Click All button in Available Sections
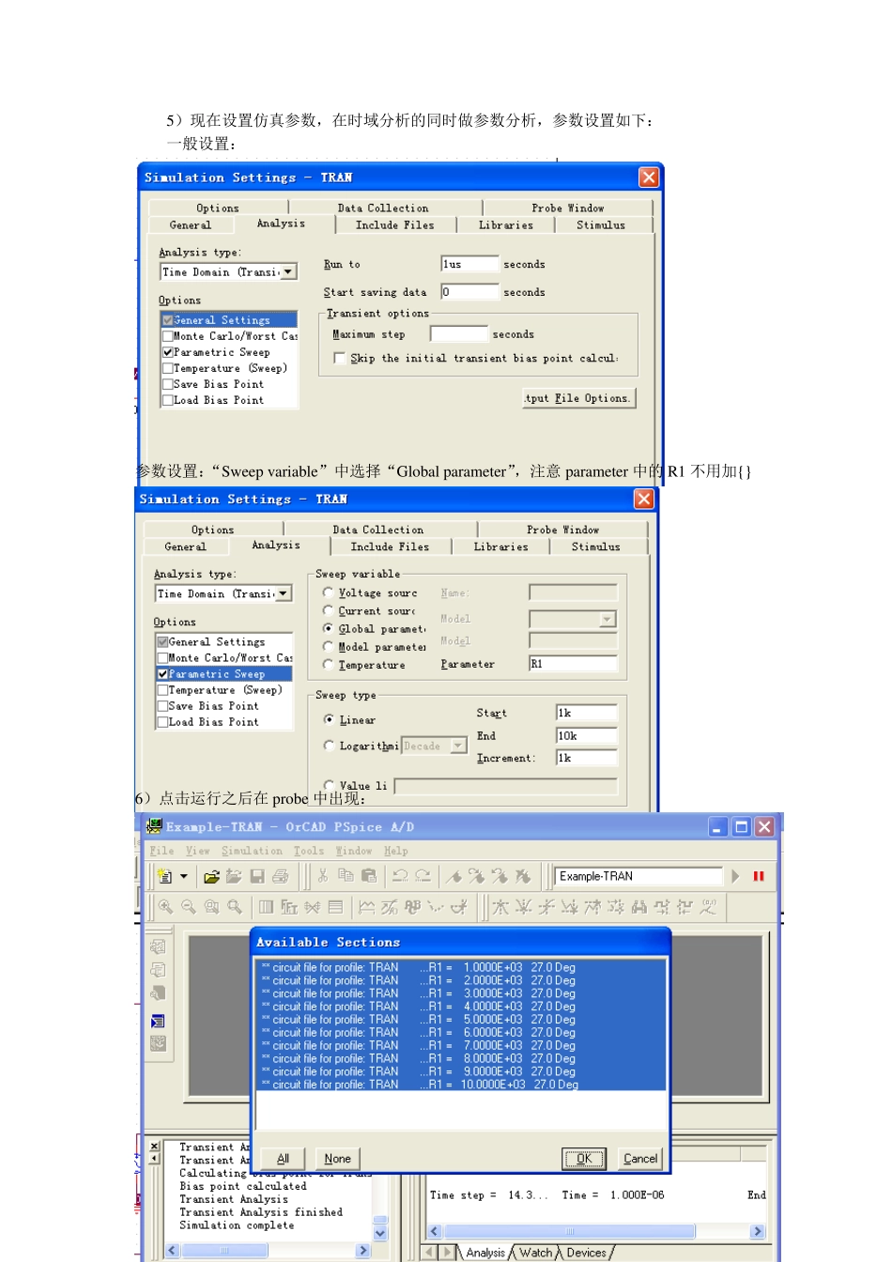The width and height of the screenshot is (892, 1262). point(283,1159)
